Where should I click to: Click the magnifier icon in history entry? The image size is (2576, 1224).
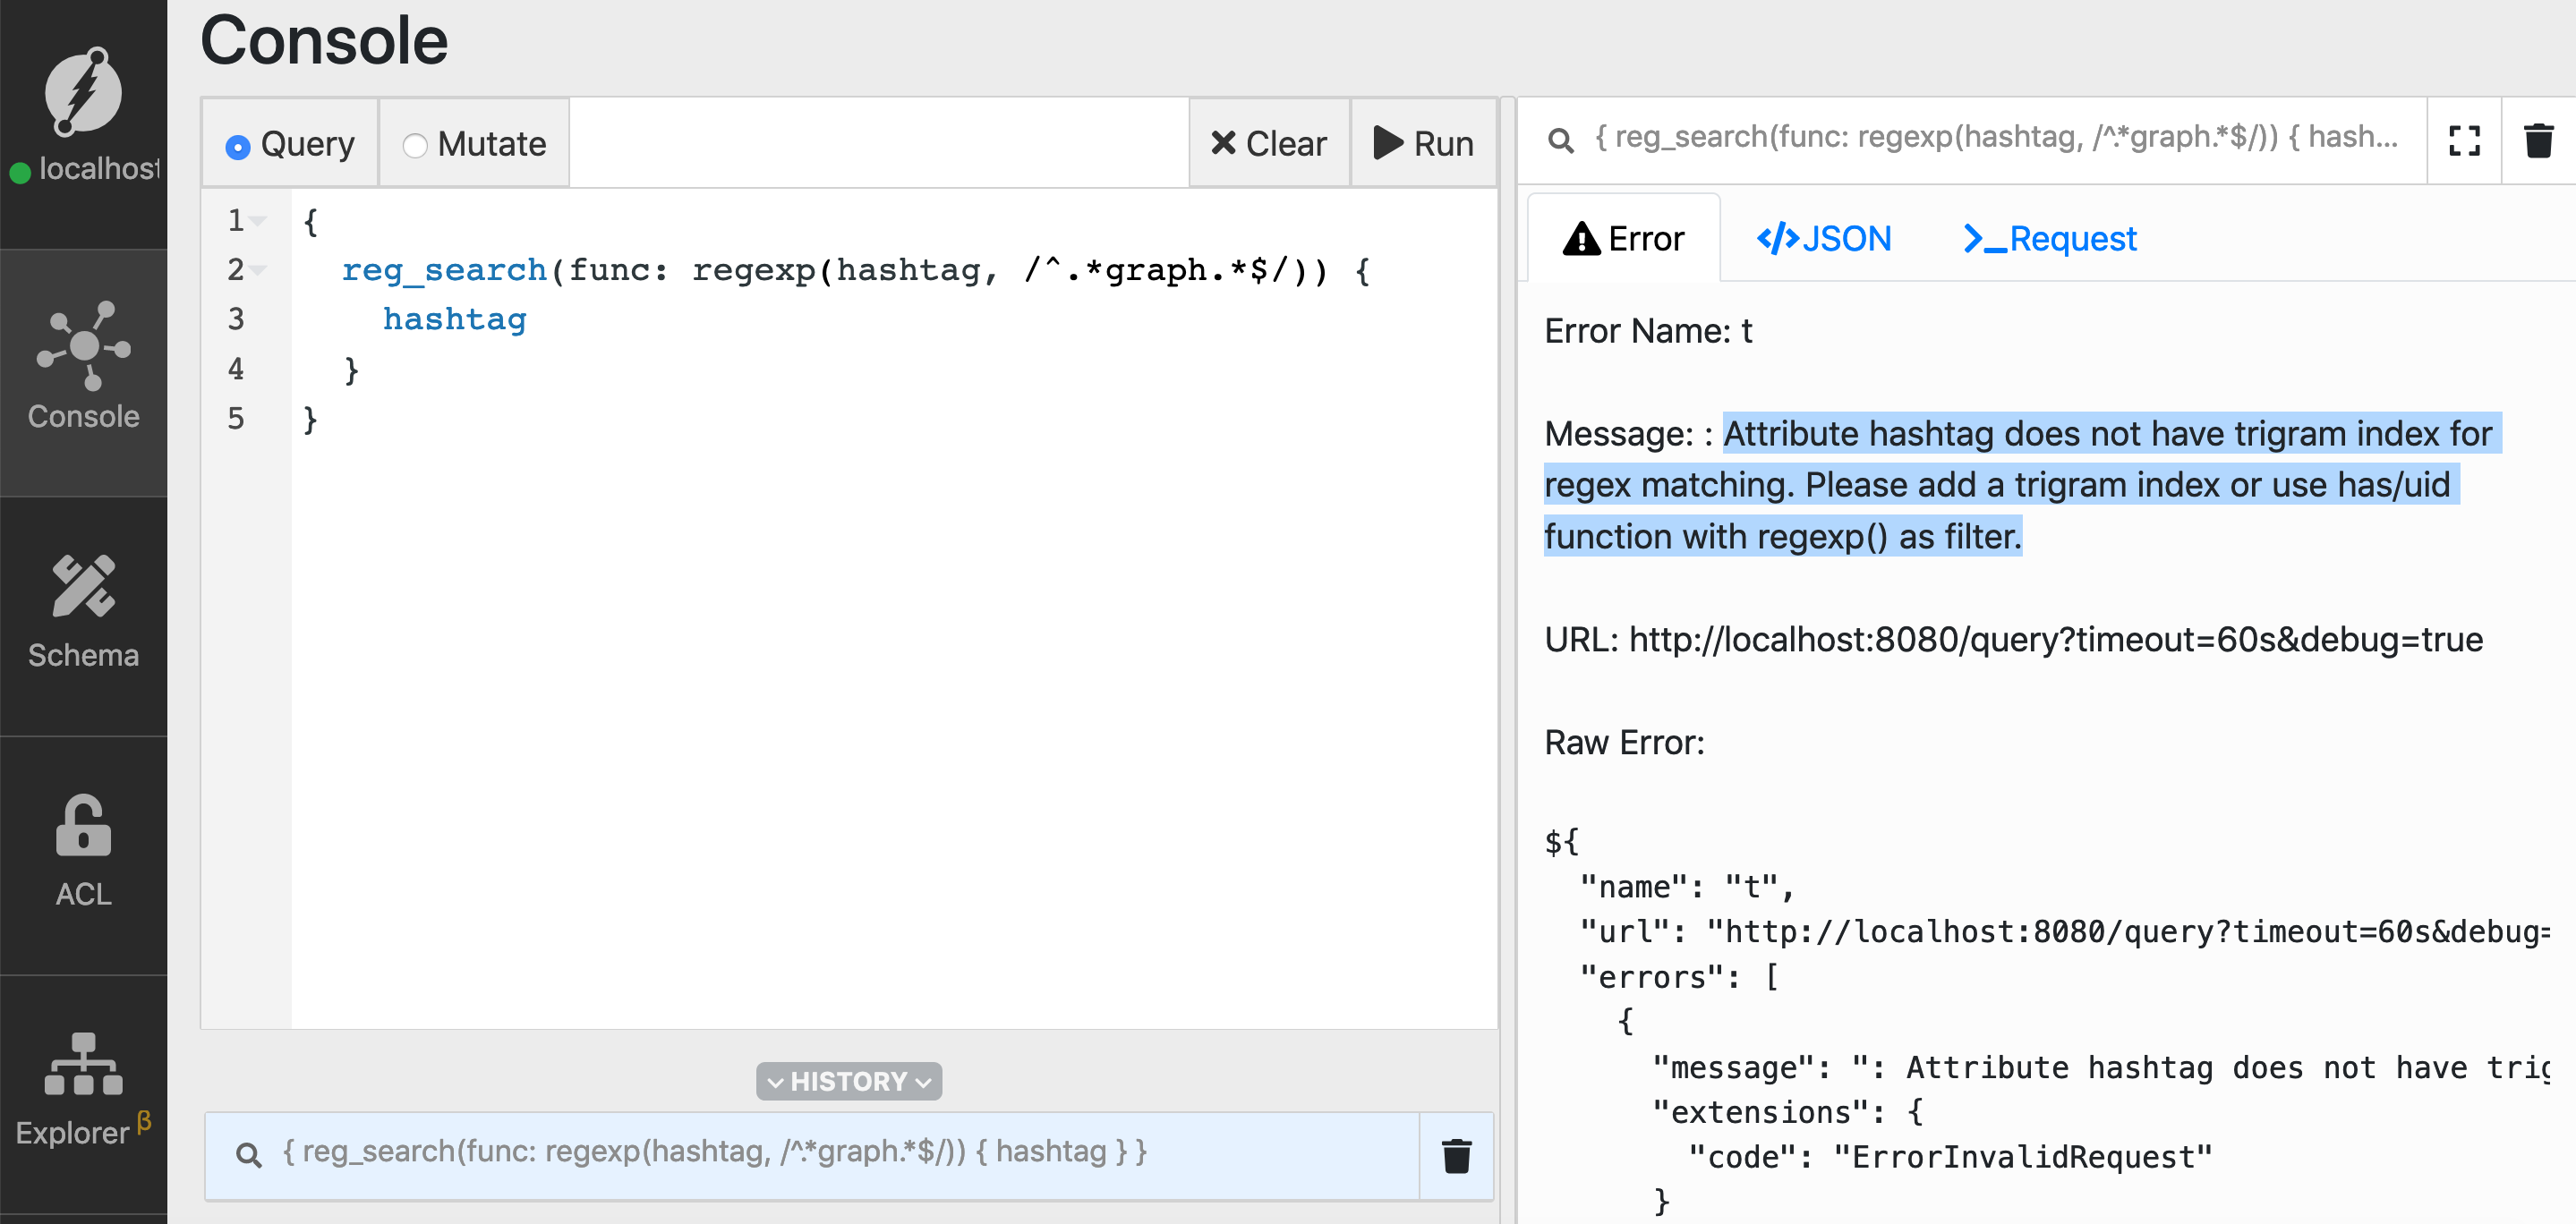pyautogui.click(x=248, y=1155)
